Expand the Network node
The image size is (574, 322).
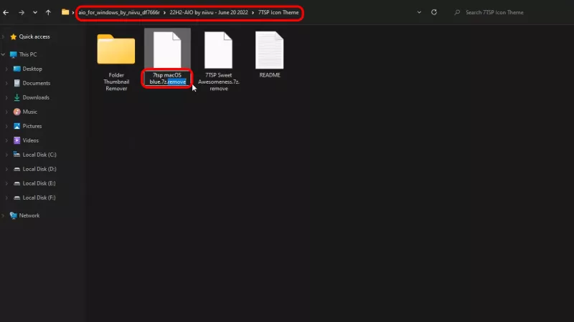pos(4,215)
